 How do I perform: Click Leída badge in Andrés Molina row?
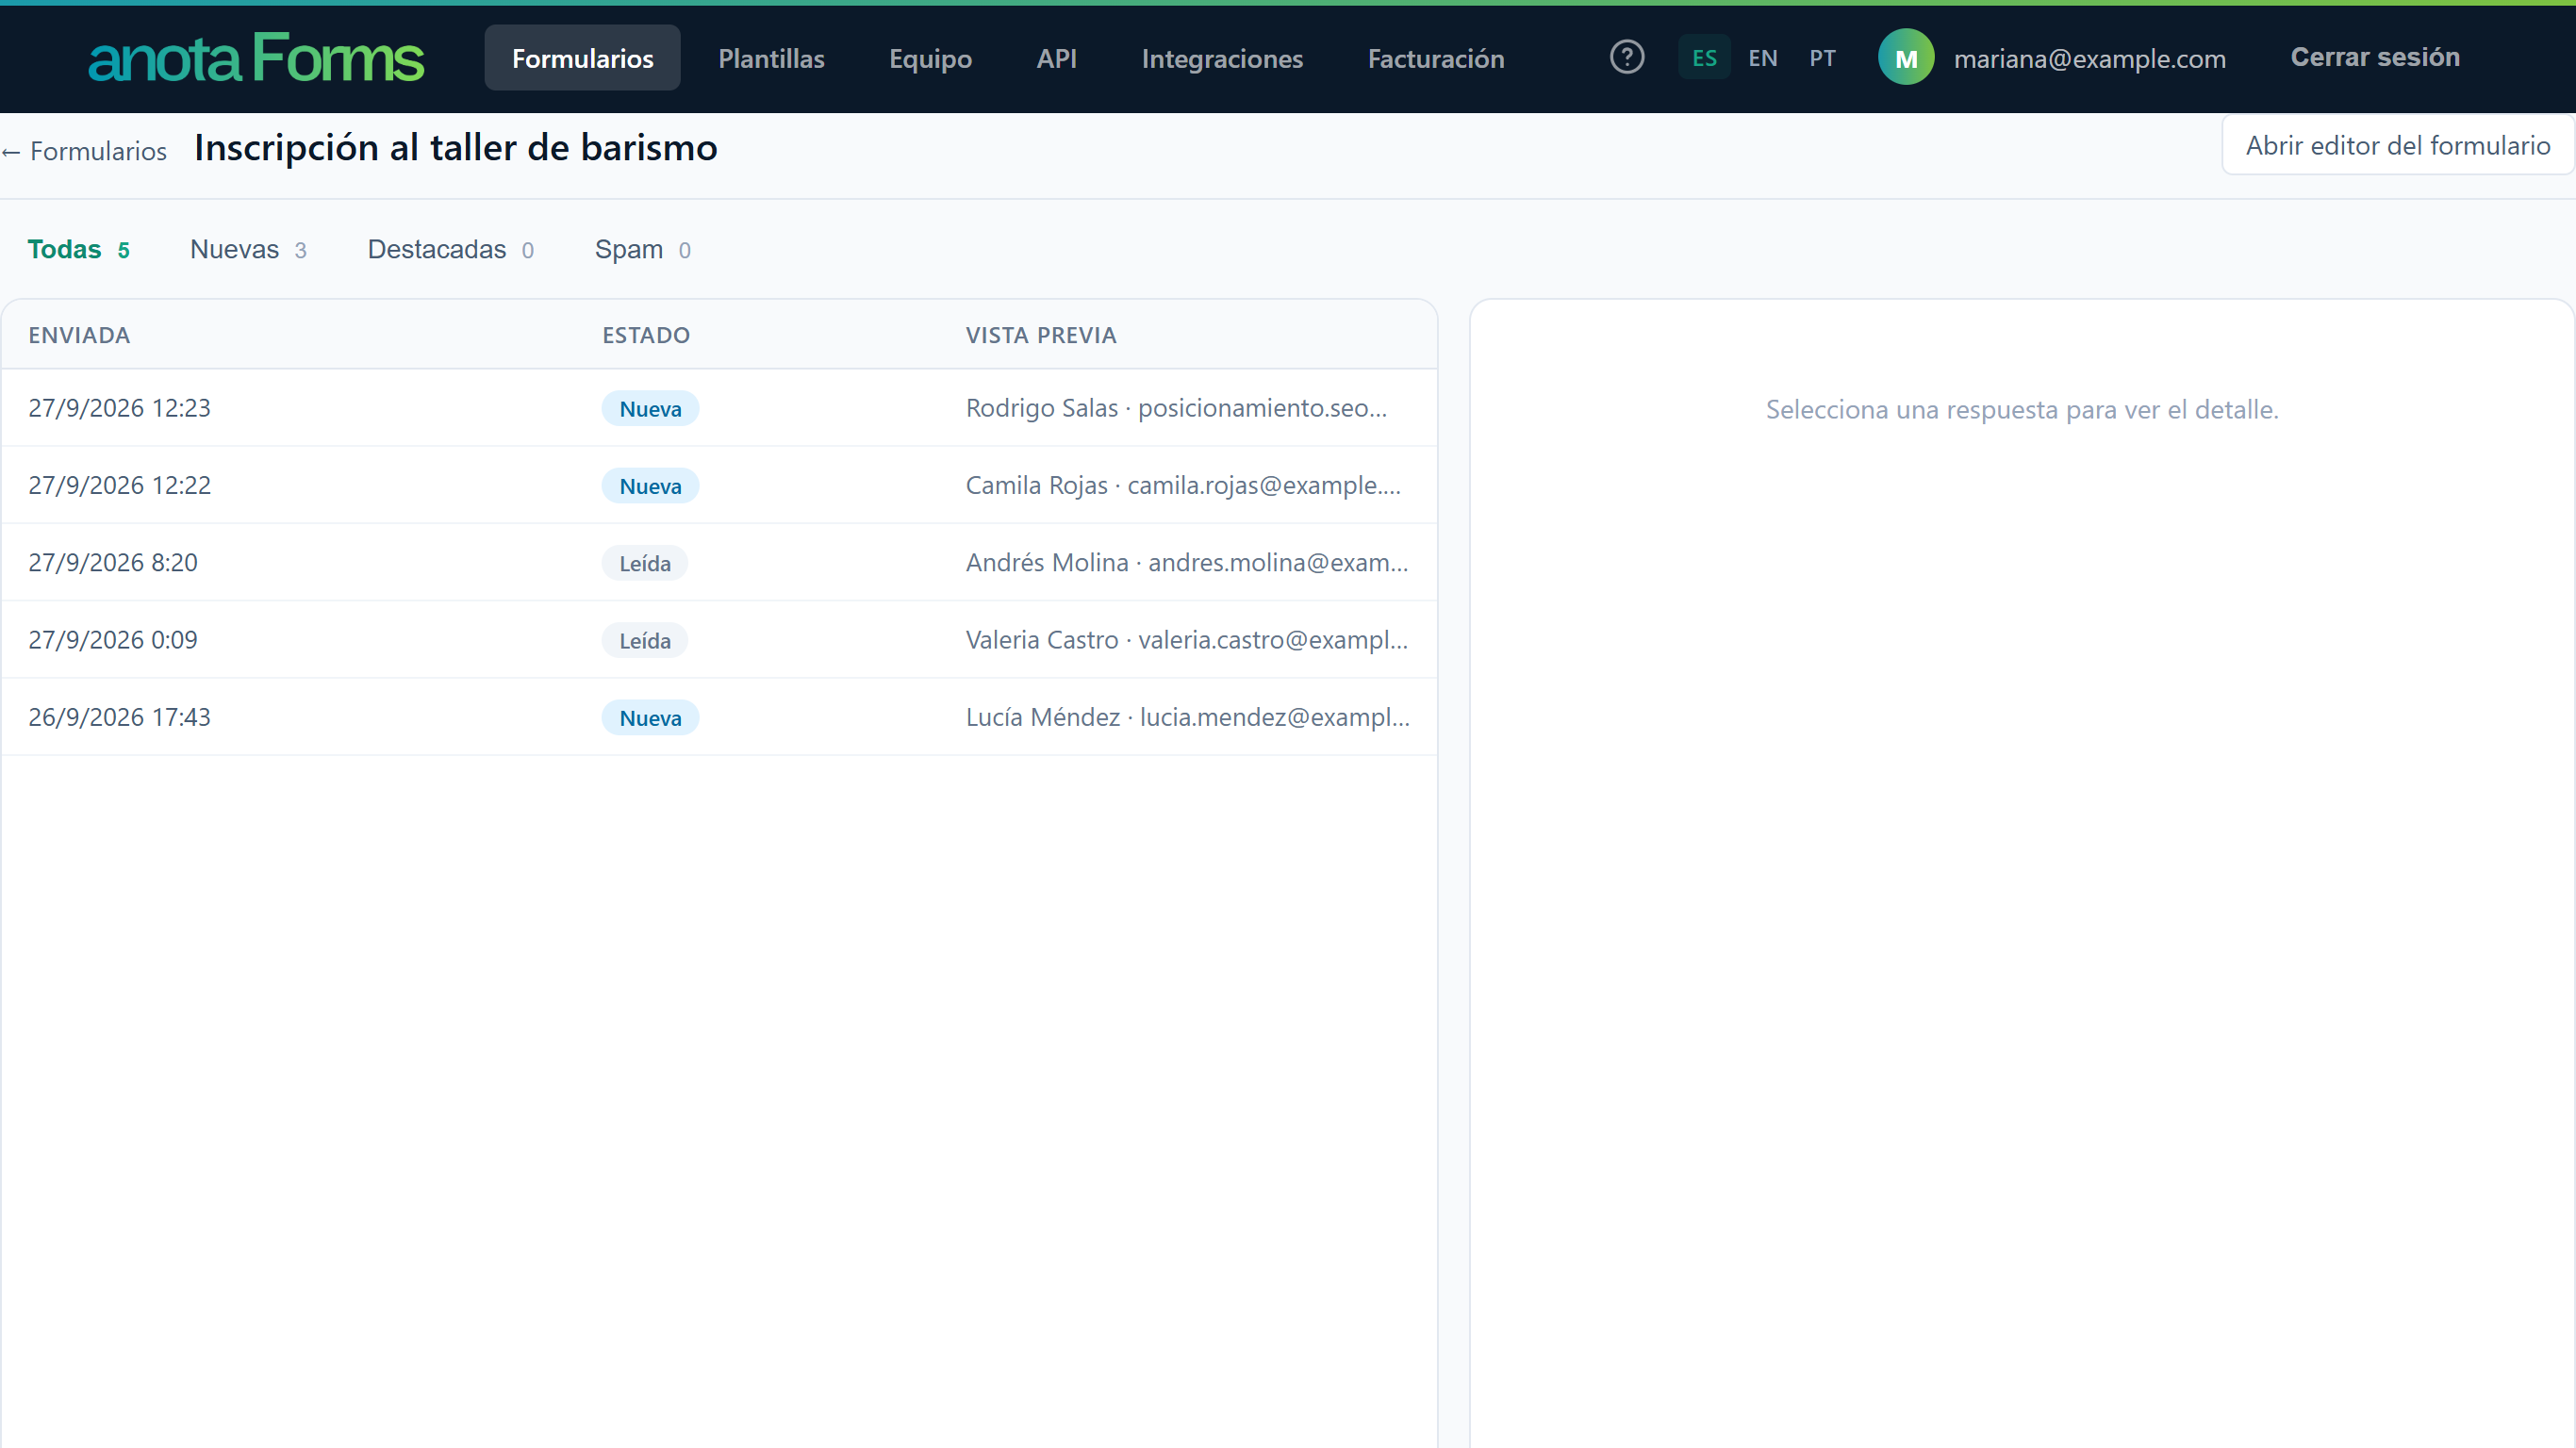click(x=644, y=563)
